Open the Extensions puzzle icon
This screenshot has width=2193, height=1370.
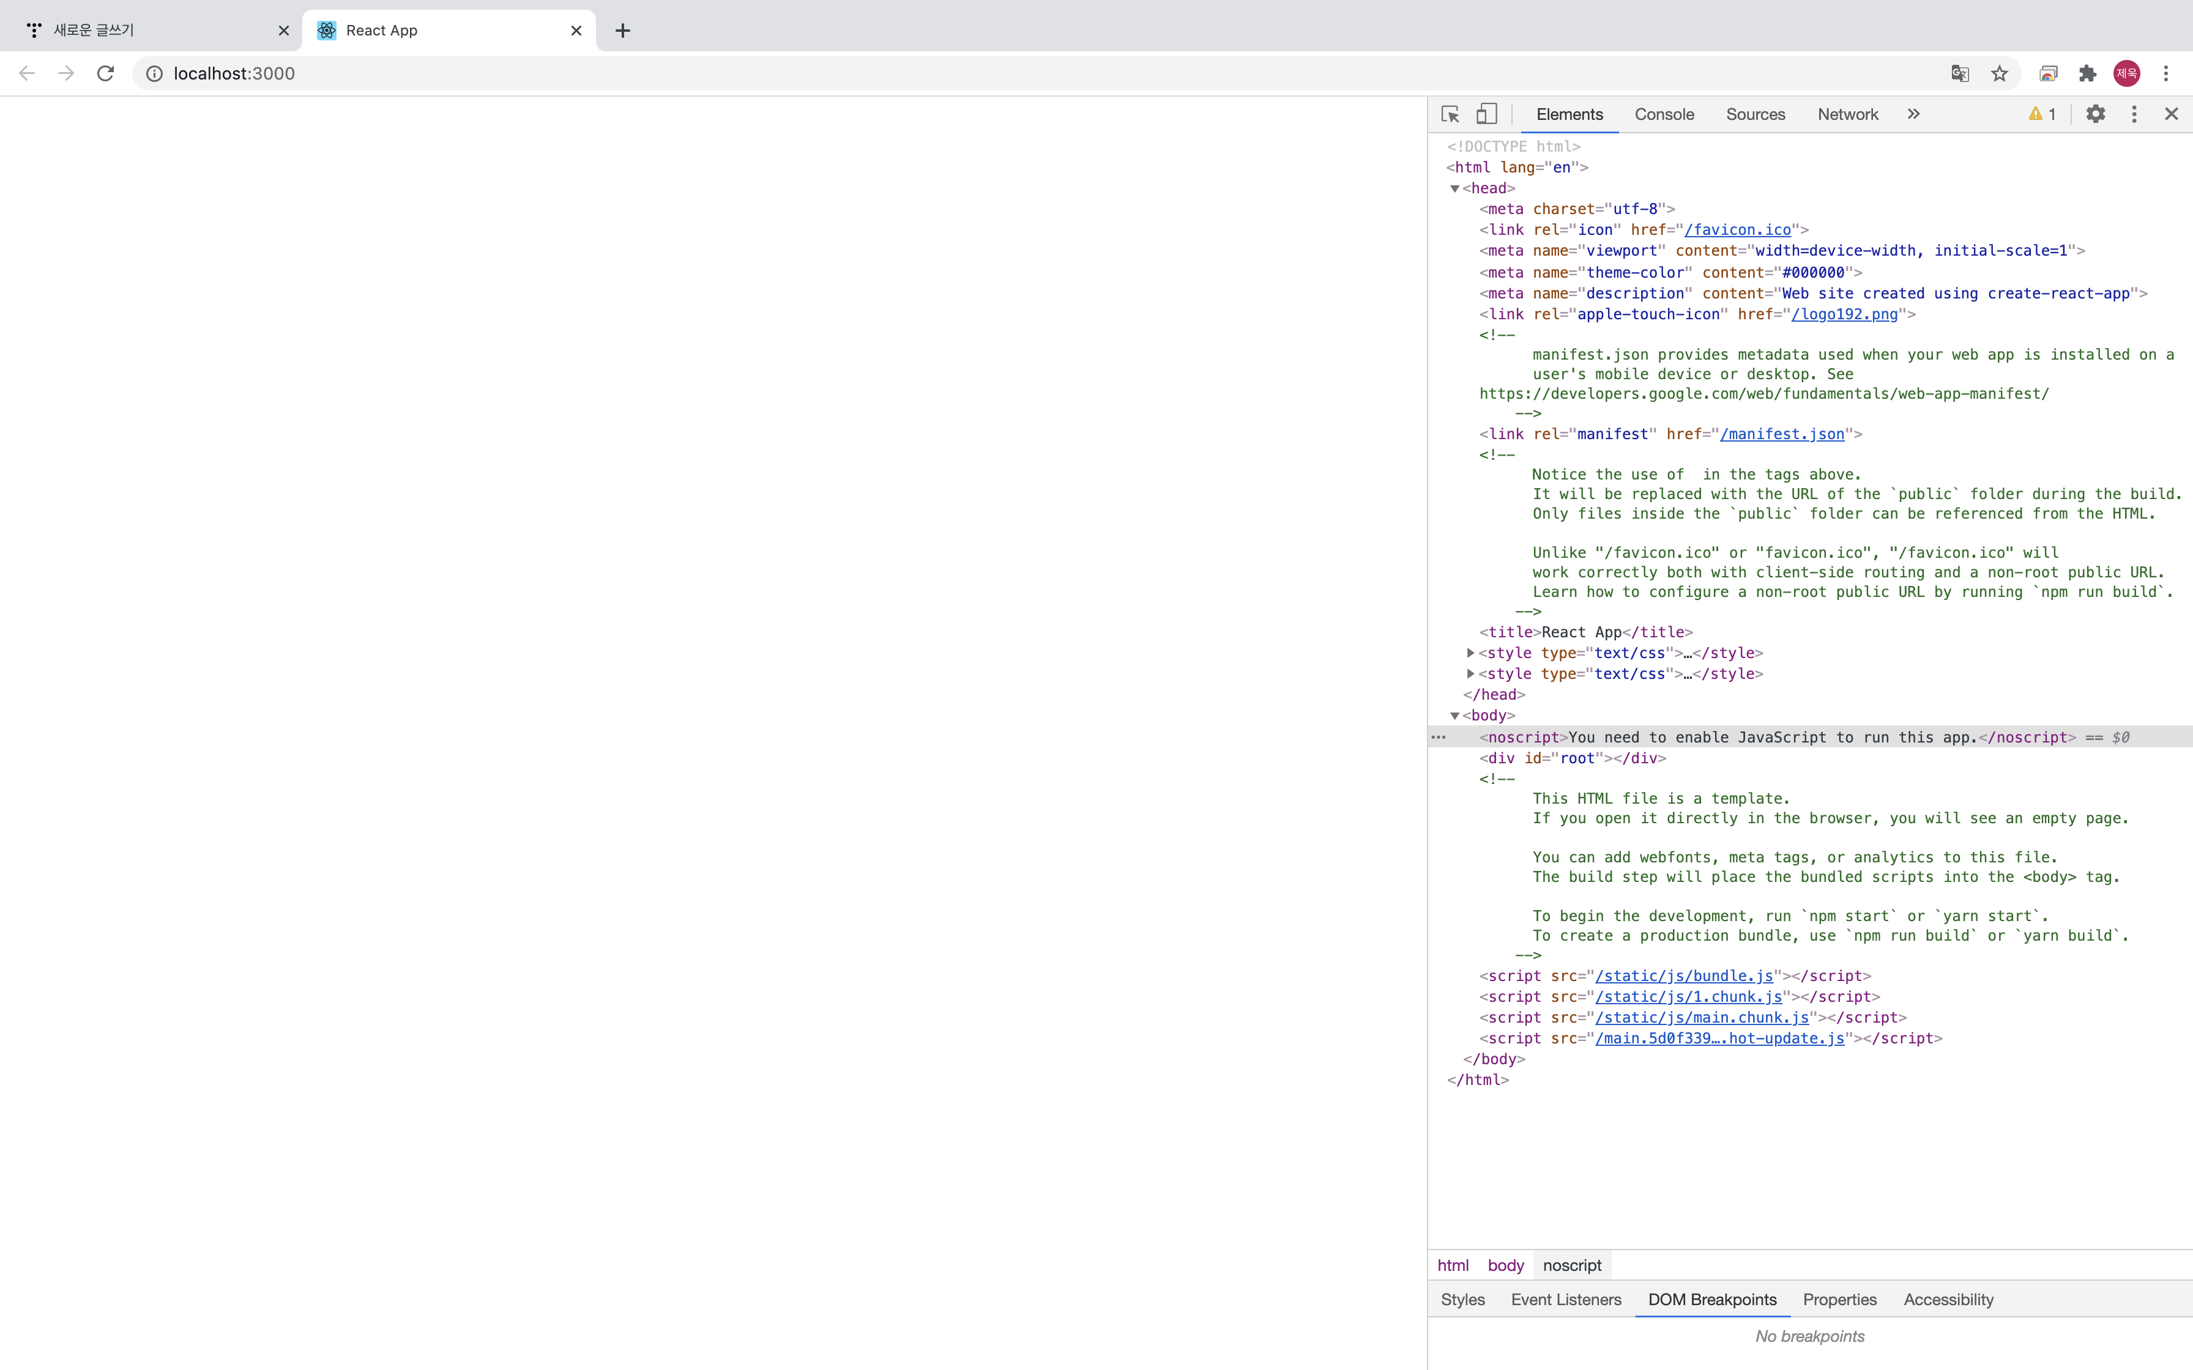coord(2088,73)
